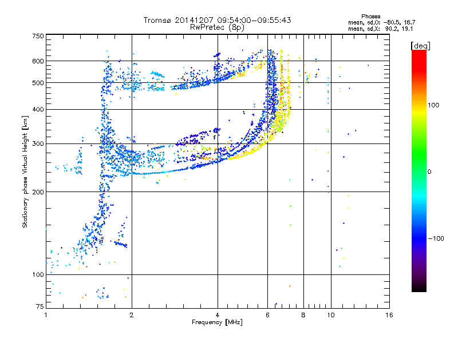Image resolution: width=458 pixels, height=343 pixels.
Task: Click the x-axis tick label '6'
Action: point(267,315)
